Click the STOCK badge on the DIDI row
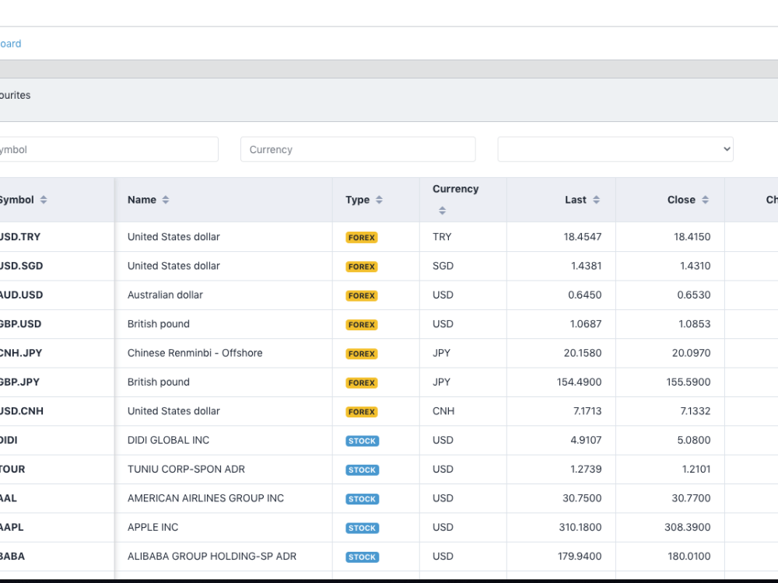The width and height of the screenshot is (778, 583). pyautogui.click(x=362, y=441)
